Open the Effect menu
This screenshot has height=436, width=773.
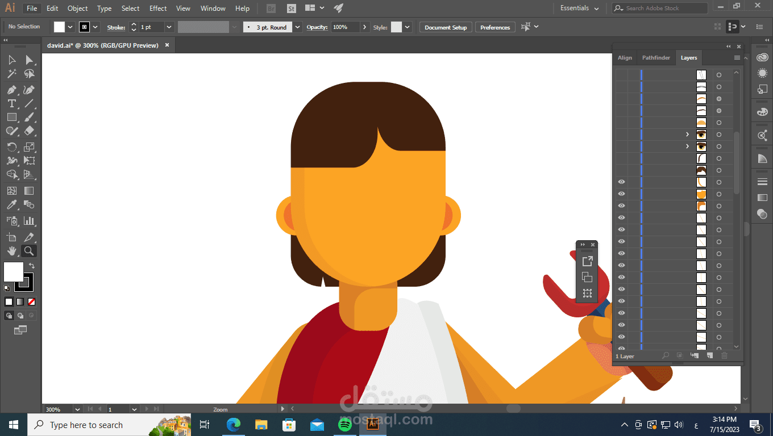[158, 9]
